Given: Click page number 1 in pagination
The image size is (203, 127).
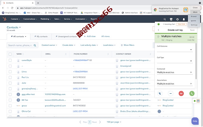Looking at the screenshot, I should pos(89,122).
